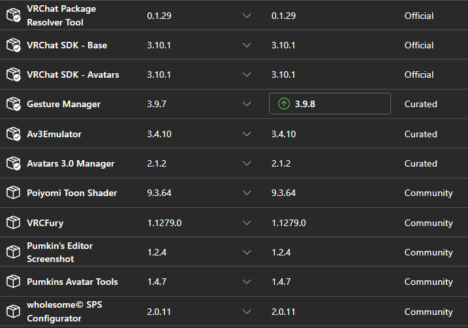The height and width of the screenshot is (328, 468).
Task: Click the green upgrade arrow for Gesture Manager
Action: [x=284, y=104]
